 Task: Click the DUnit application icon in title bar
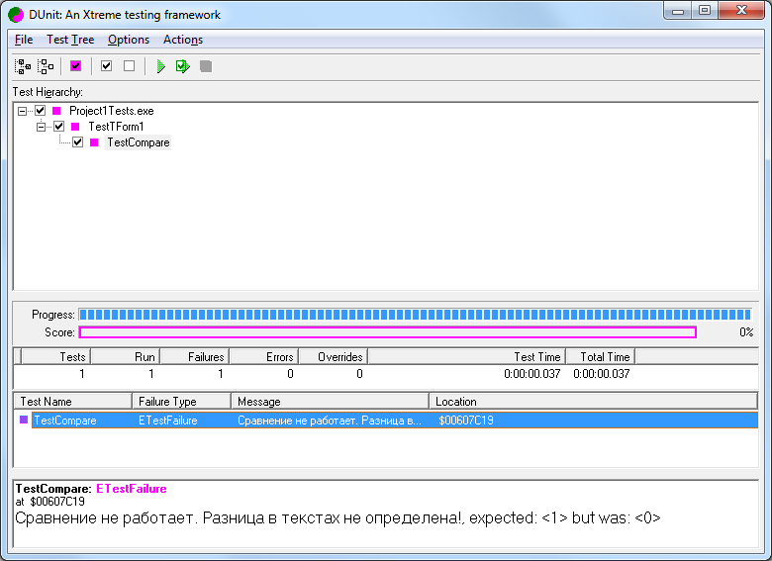click(x=16, y=15)
